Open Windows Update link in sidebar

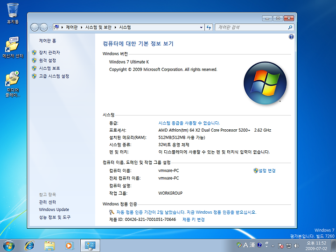[x=54, y=210]
